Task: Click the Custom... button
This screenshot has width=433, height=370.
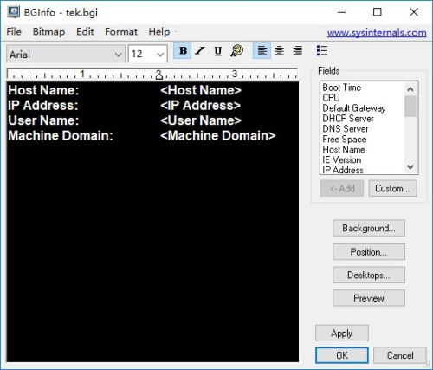Action: pyautogui.click(x=392, y=189)
